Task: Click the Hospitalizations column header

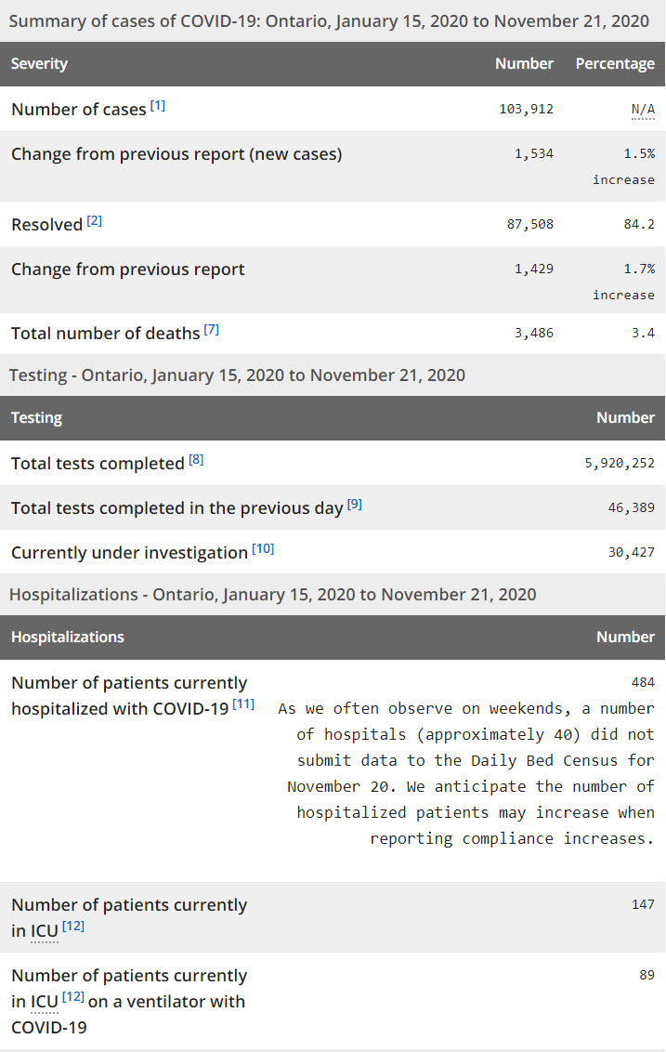Action: tap(67, 638)
